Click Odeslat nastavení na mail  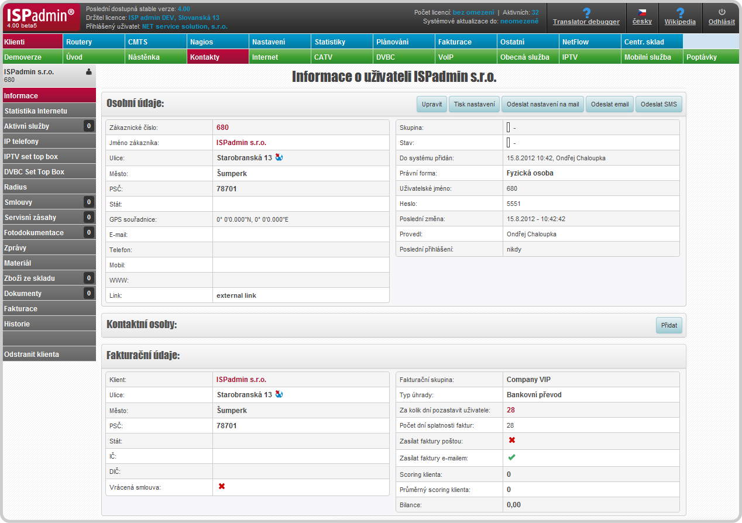[542, 104]
